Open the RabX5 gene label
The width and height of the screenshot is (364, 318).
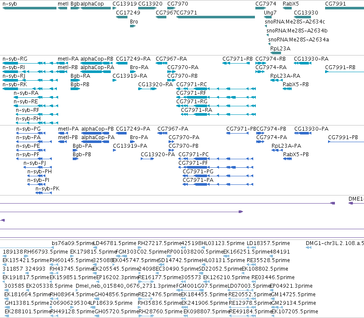(x=291, y=4)
